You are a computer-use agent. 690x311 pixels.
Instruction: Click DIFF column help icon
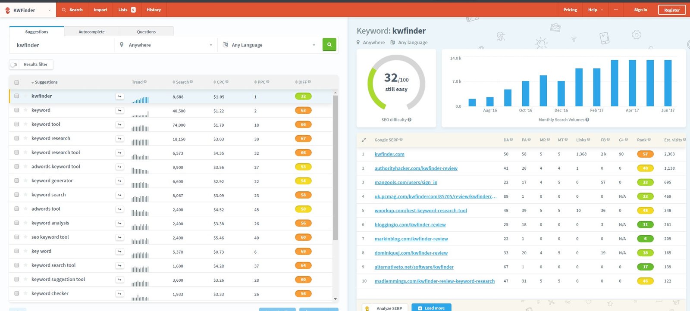309,82
